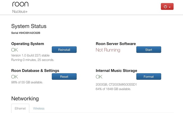This screenshot has width=183, height=113.
Task: Click the 'Networking' heading
Action: pos(25,99)
